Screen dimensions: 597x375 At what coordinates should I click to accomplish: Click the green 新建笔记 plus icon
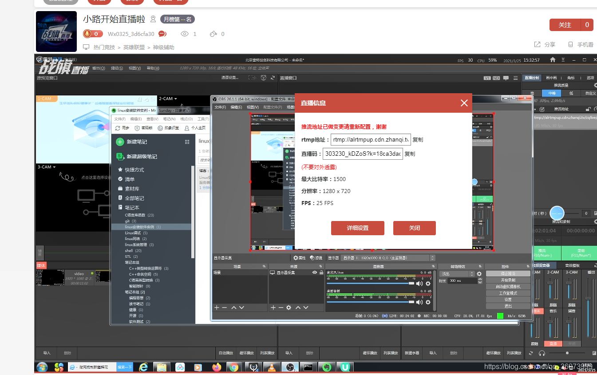[119, 142]
